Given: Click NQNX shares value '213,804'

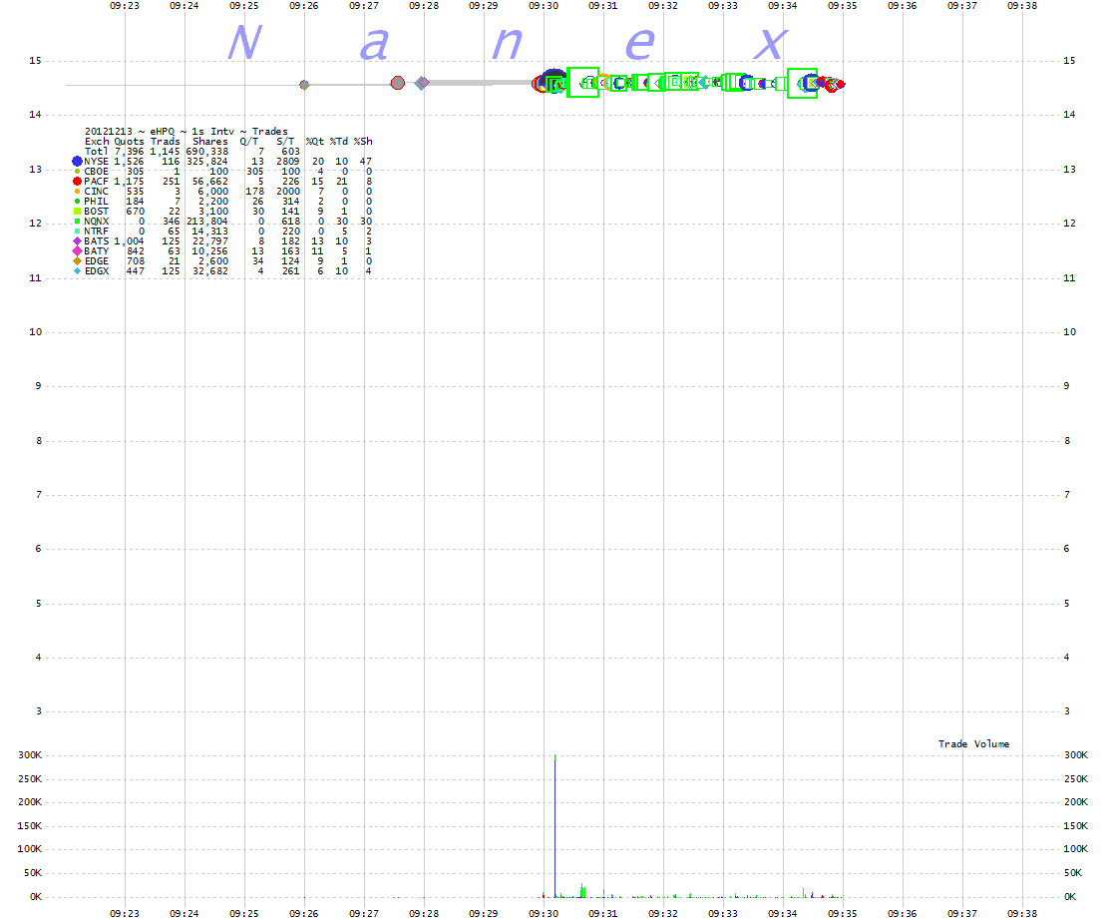Looking at the screenshot, I should pyautogui.click(x=206, y=222).
